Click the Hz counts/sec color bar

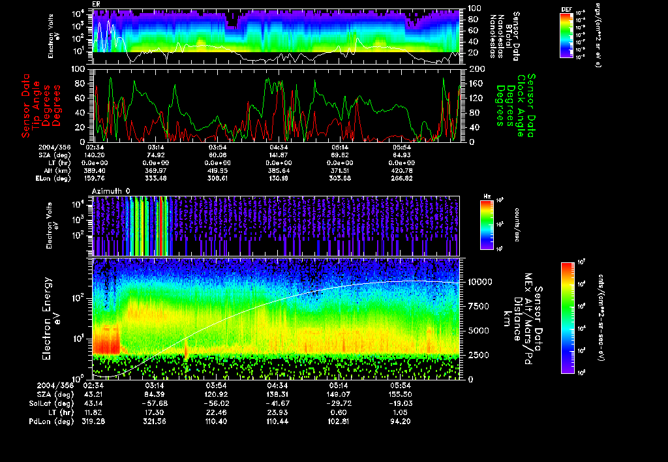[x=487, y=224]
